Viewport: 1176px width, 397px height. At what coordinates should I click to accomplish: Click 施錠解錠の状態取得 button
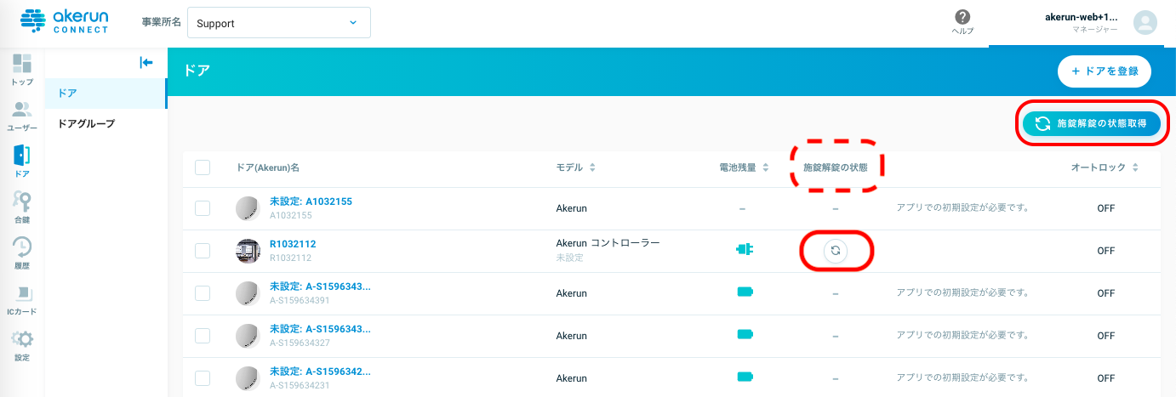[1092, 124]
